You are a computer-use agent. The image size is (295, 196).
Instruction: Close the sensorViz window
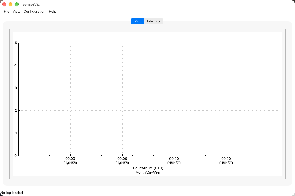point(4,4)
